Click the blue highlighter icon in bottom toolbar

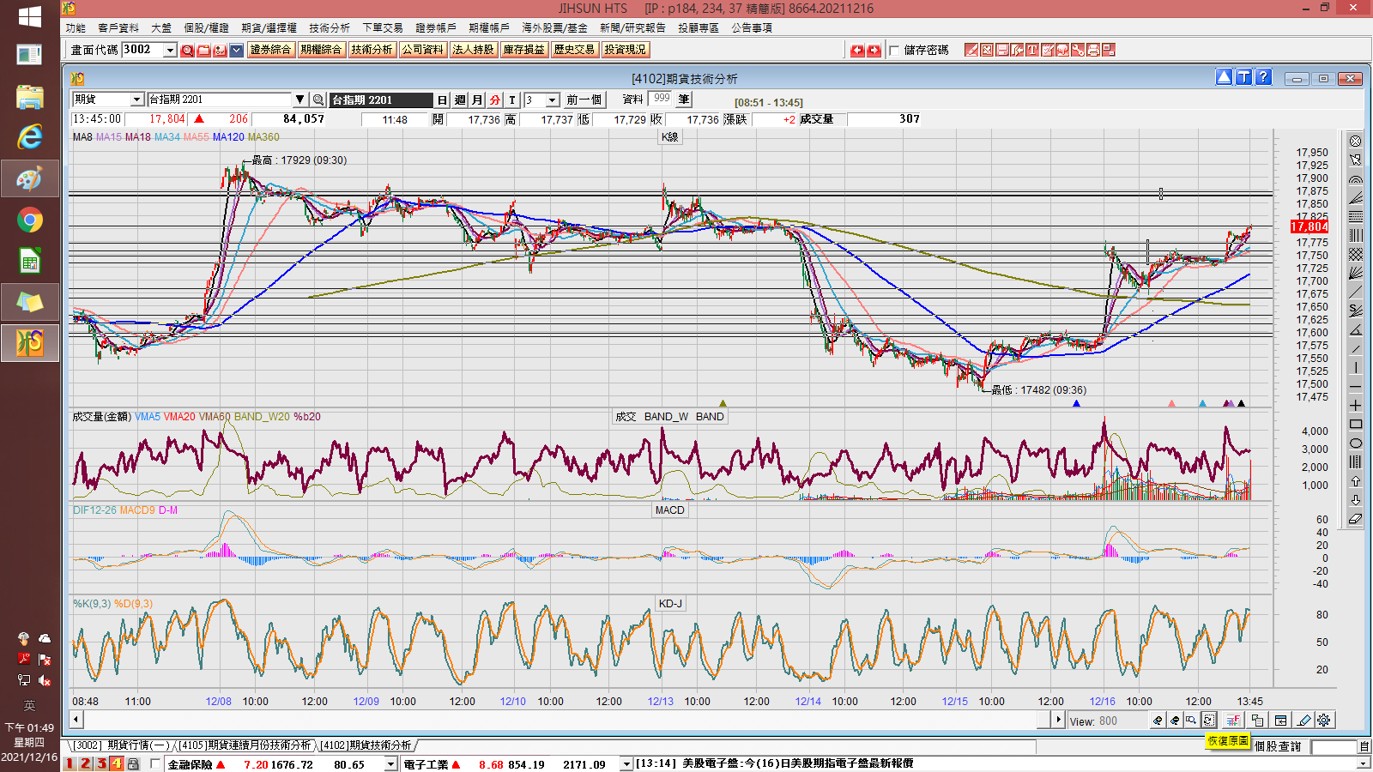(1303, 721)
